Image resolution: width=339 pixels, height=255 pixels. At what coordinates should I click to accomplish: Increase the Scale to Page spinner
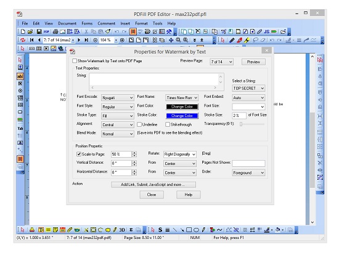tap(134, 153)
